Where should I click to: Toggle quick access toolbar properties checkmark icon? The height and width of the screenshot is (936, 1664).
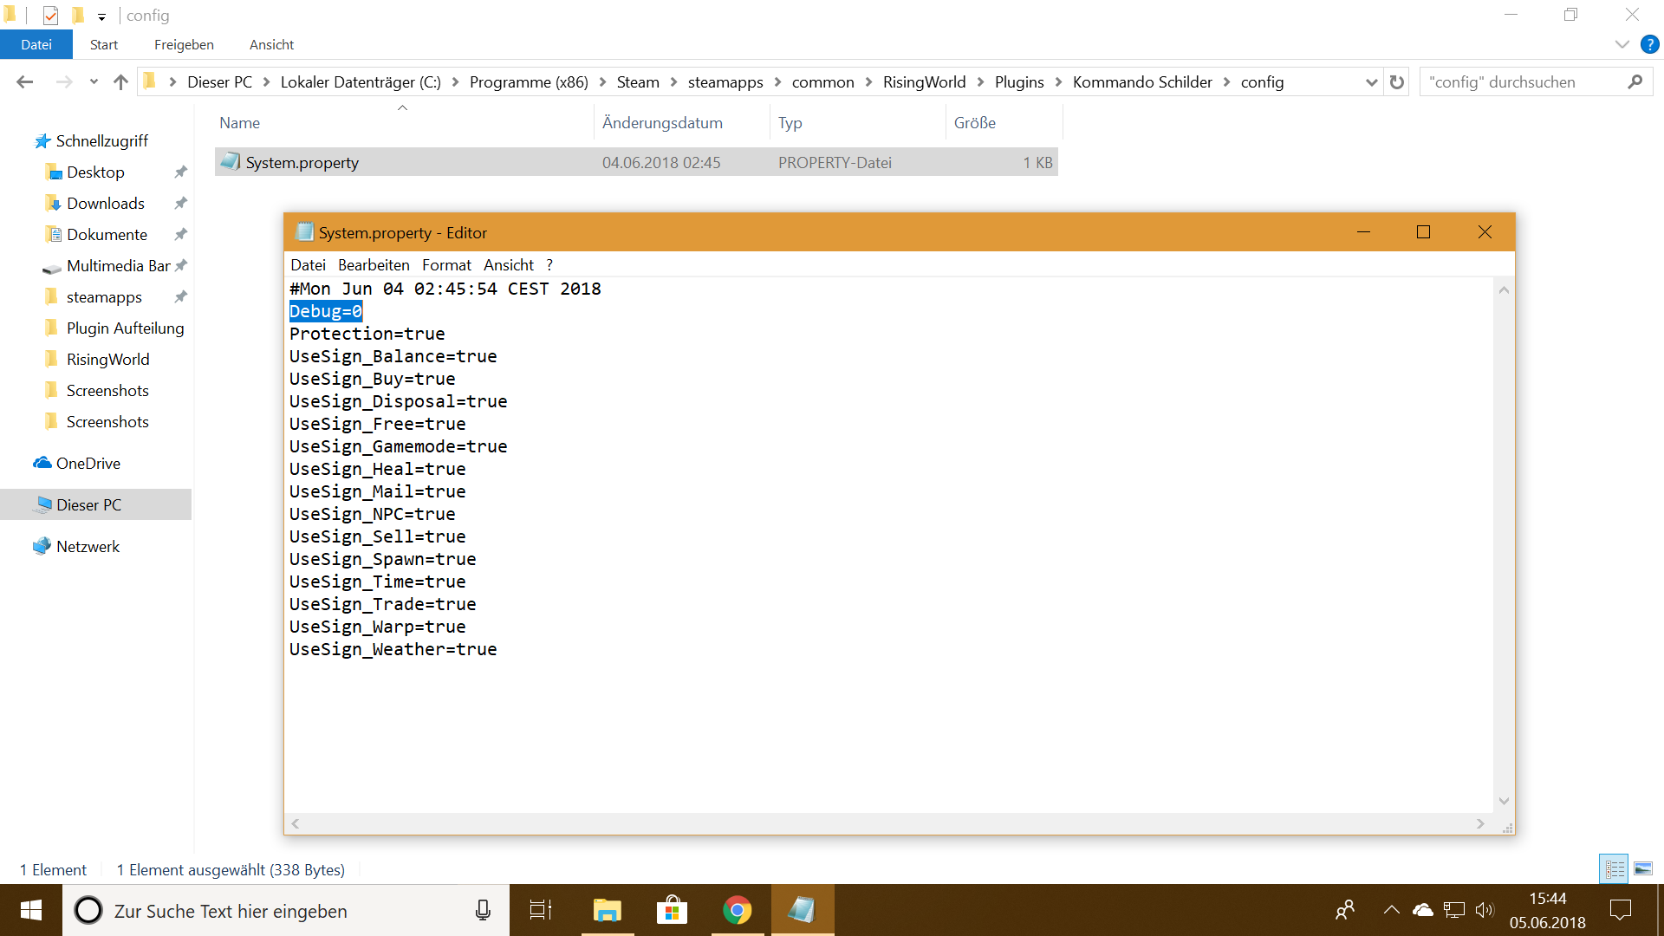pos(50,15)
